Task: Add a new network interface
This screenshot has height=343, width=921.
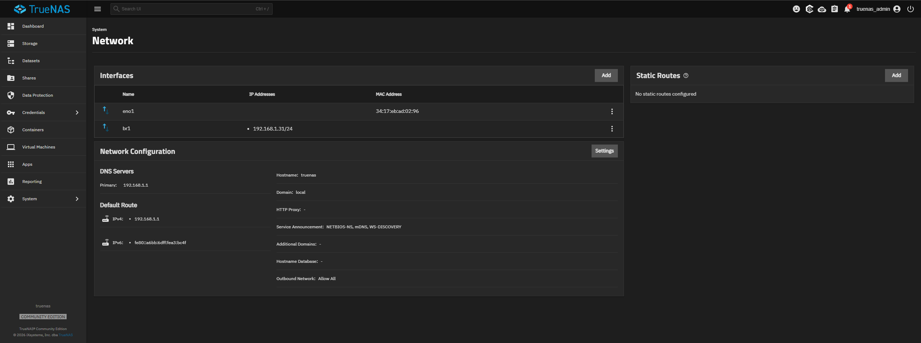Action: coord(606,76)
